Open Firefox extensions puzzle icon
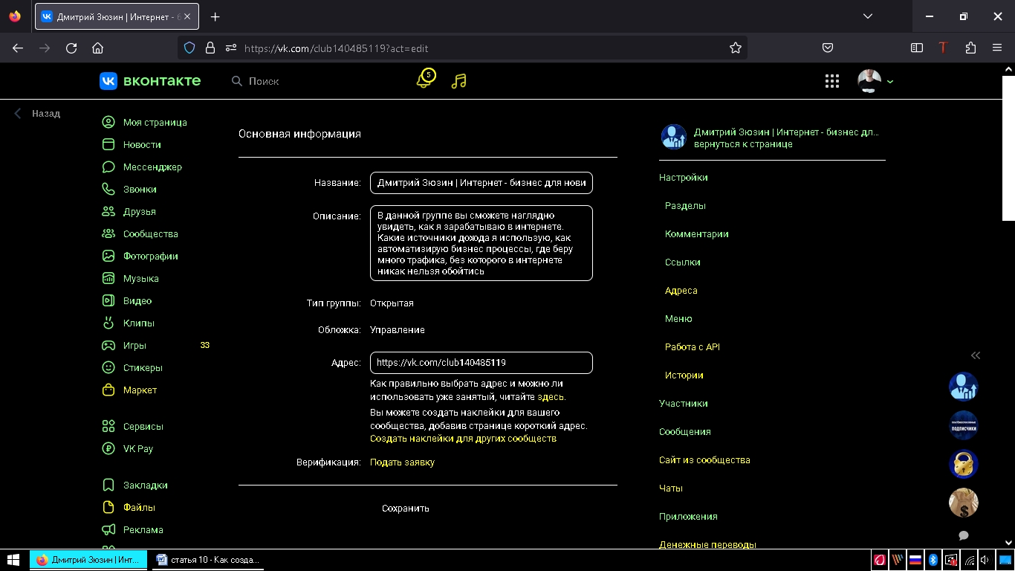Image resolution: width=1015 pixels, height=571 pixels. (x=970, y=48)
